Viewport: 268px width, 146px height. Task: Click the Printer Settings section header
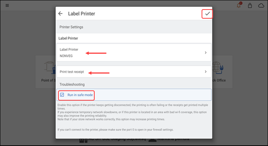(71, 27)
